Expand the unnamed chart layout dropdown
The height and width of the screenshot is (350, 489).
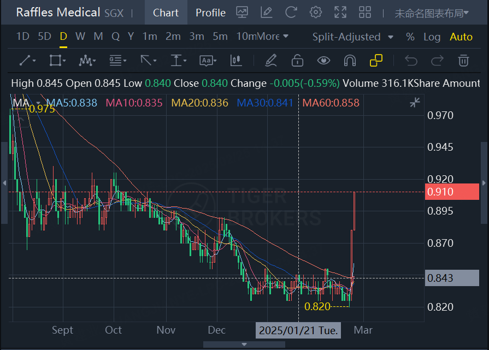pyautogui.click(x=432, y=13)
